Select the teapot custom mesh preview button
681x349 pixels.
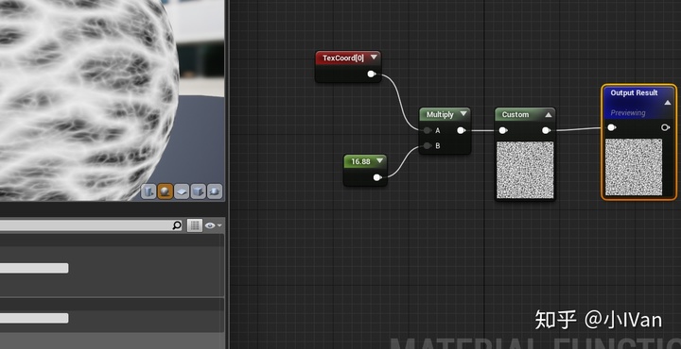[x=215, y=191]
